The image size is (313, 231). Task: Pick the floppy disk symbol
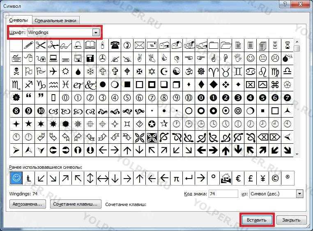(x=78, y=58)
